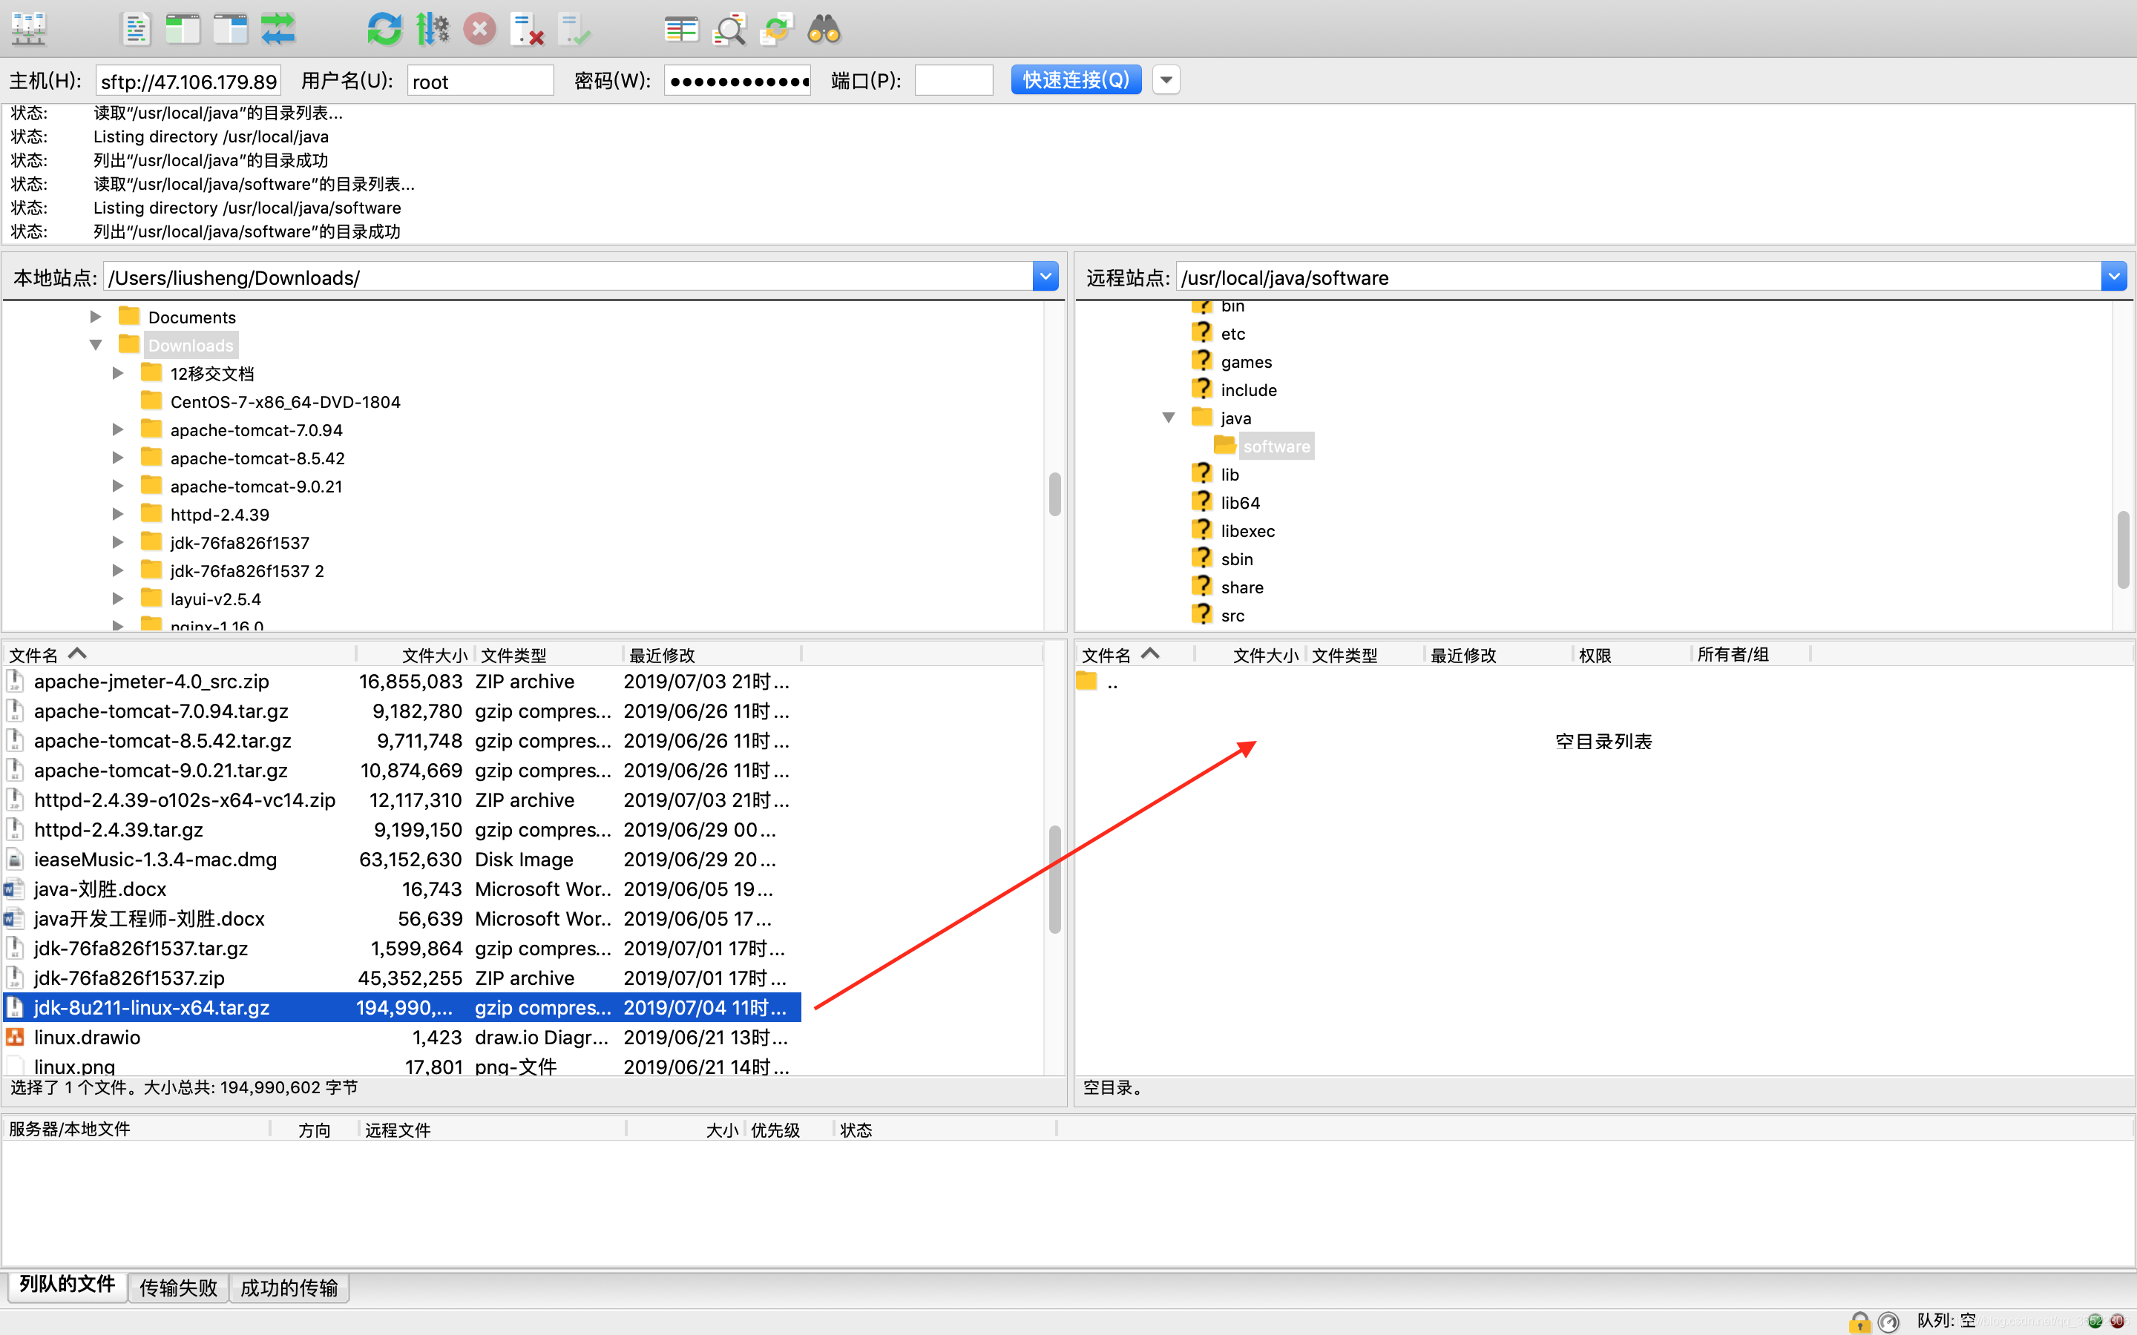The width and height of the screenshot is (2137, 1335).
Task: Switch to the 成功的传输 tab
Action: (289, 1288)
